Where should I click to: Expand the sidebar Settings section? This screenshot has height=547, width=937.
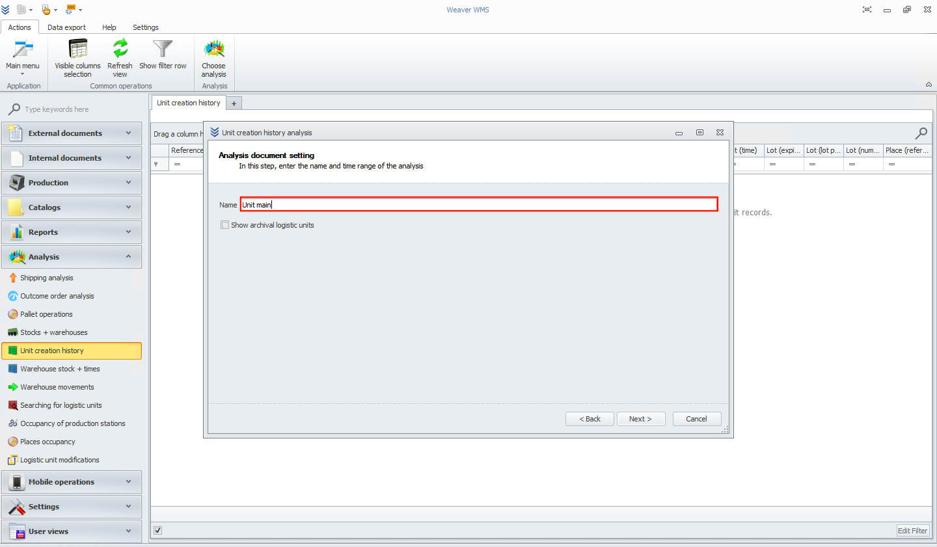tap(72, 507)
